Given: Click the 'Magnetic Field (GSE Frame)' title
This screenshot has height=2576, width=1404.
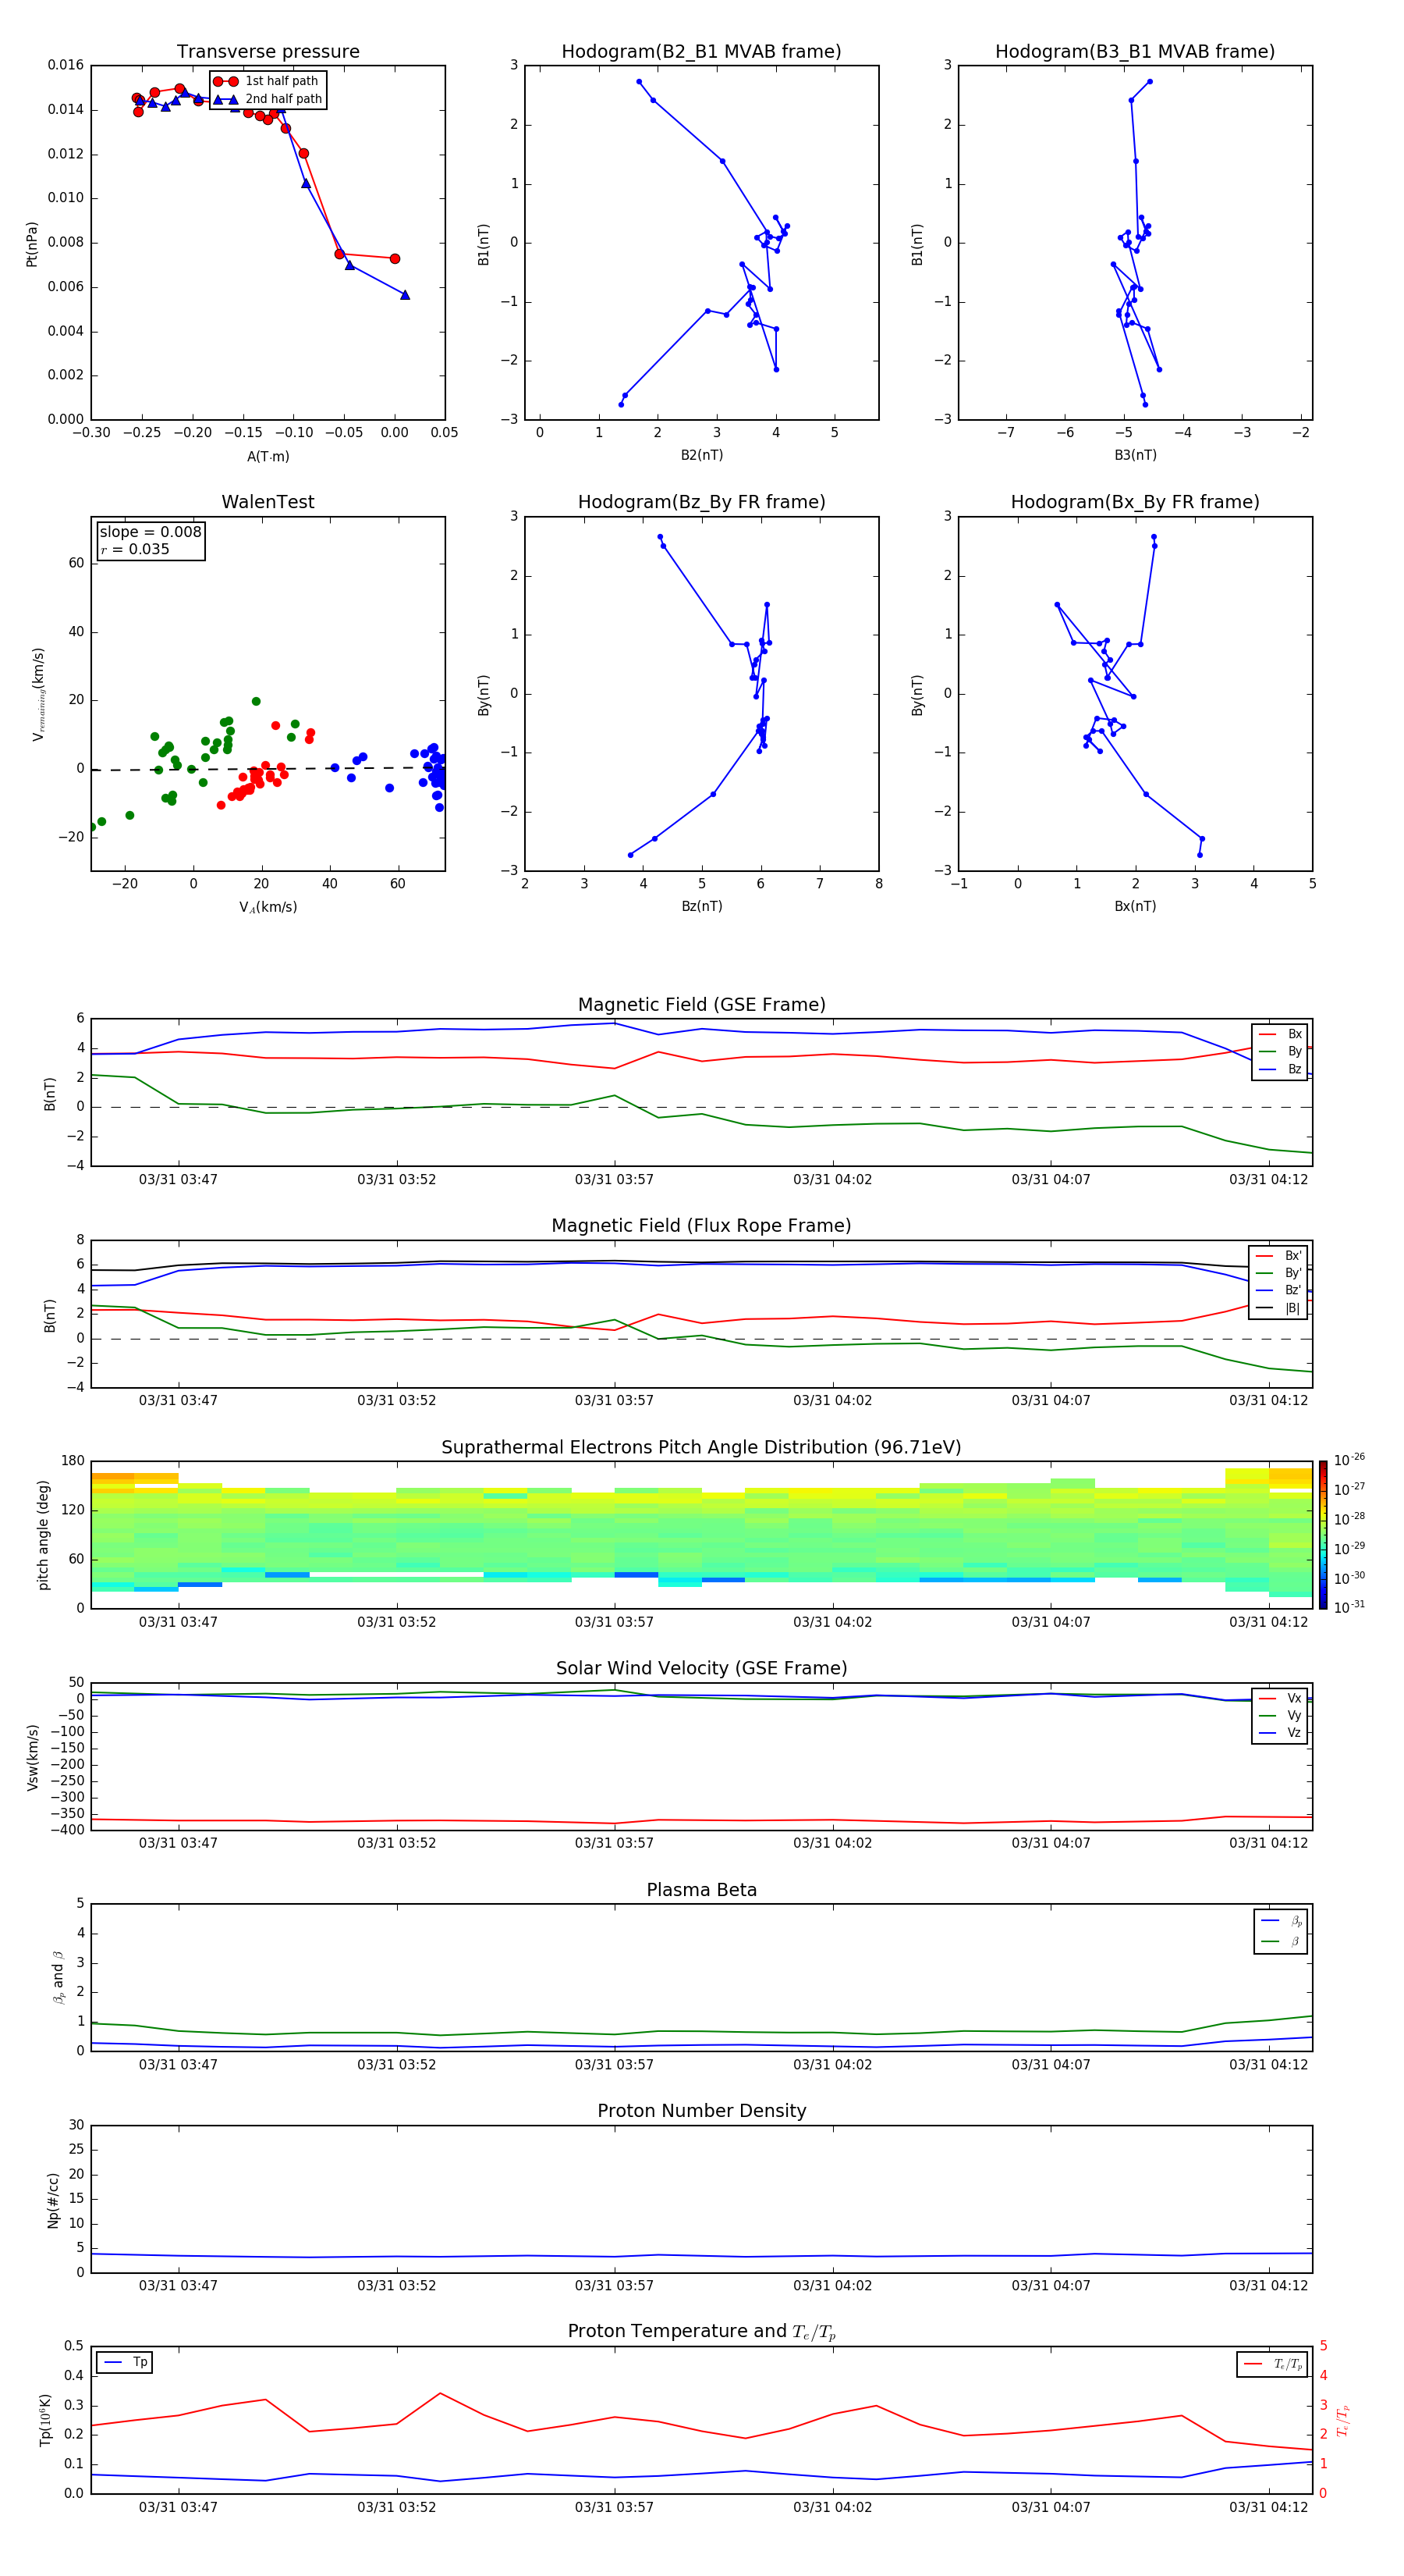Looking at the screenshot, I should click(701, 1004).
